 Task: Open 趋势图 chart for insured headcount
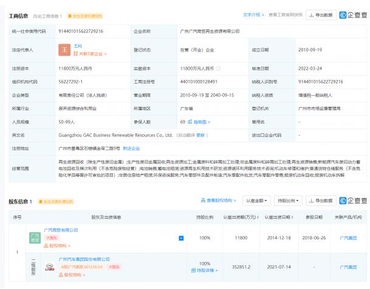click(x=199, y=122)
